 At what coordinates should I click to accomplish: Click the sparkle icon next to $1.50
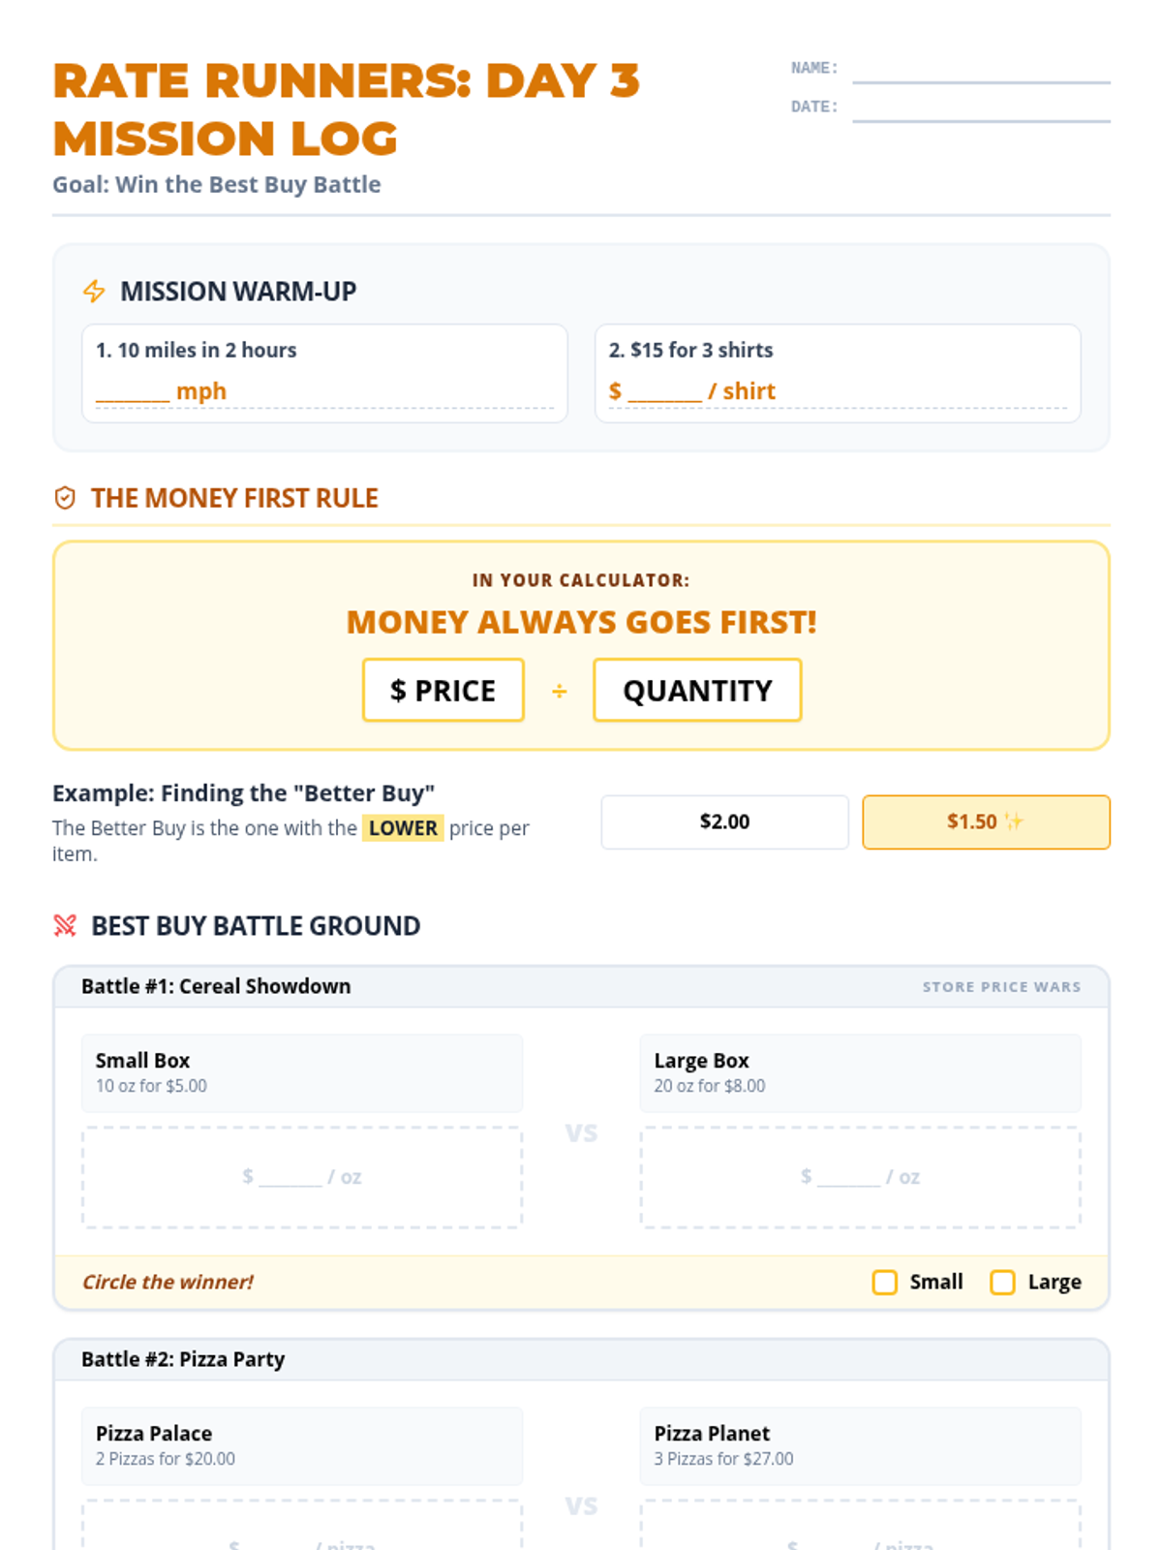point(1014,821)
